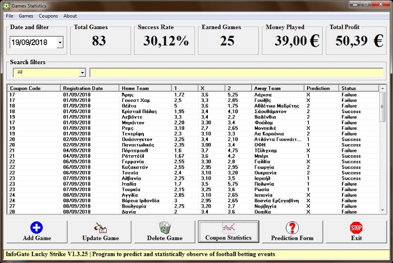This screenshot has height=263, width=393.
Task: Click the blue plus Add Game icon
Action: click(x=37, y=227)
